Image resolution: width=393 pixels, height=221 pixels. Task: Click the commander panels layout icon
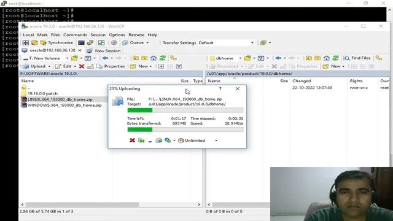pyautogui.click(x=101, y=43)
